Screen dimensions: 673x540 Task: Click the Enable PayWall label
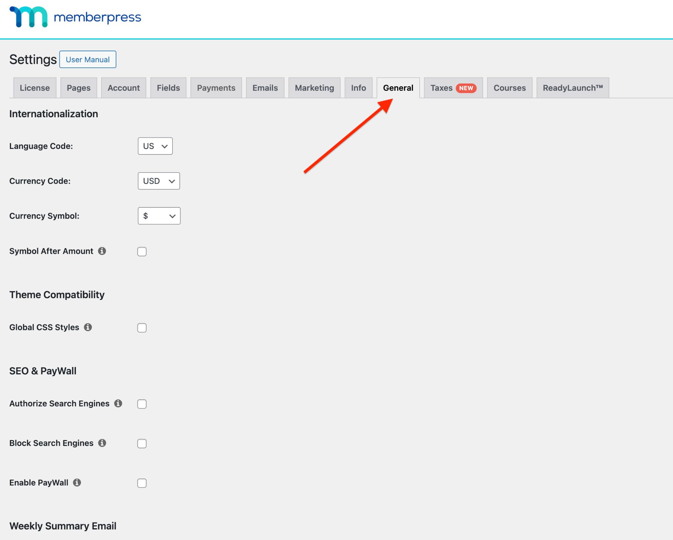click(x=39, y=482)
